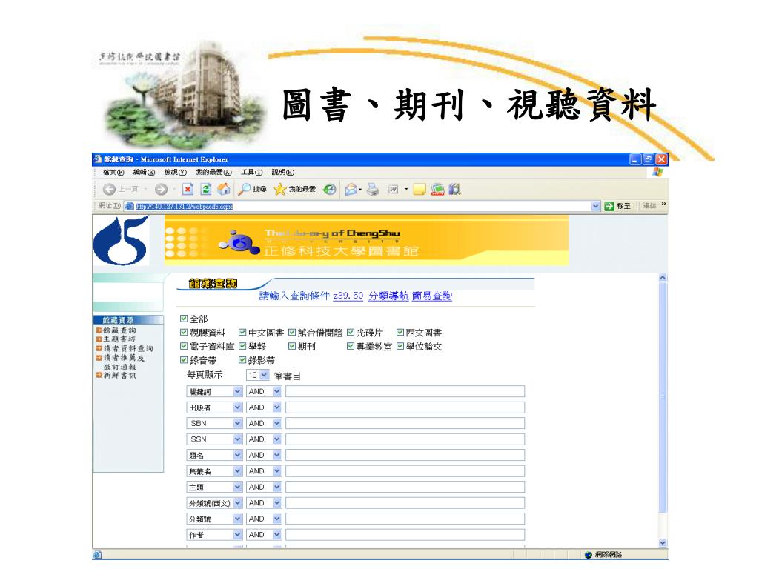Toggle the 光碟片 checkbox

pyautogui.click(x=351, y=333)
